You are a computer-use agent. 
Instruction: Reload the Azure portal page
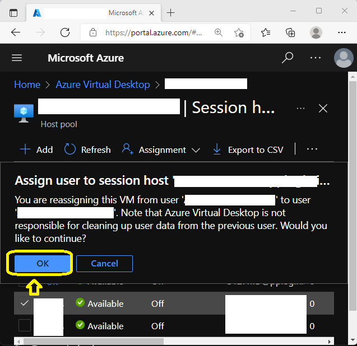click(x=65, y=32)
